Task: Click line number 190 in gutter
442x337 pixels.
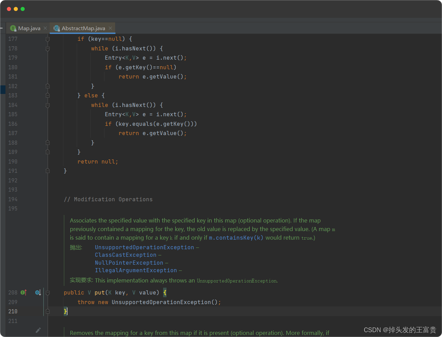Action: pos(13,161)
